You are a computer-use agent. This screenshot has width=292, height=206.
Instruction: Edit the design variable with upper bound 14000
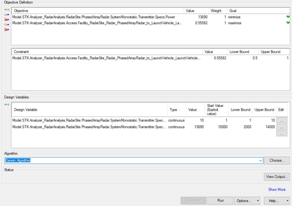coord(282,127)
